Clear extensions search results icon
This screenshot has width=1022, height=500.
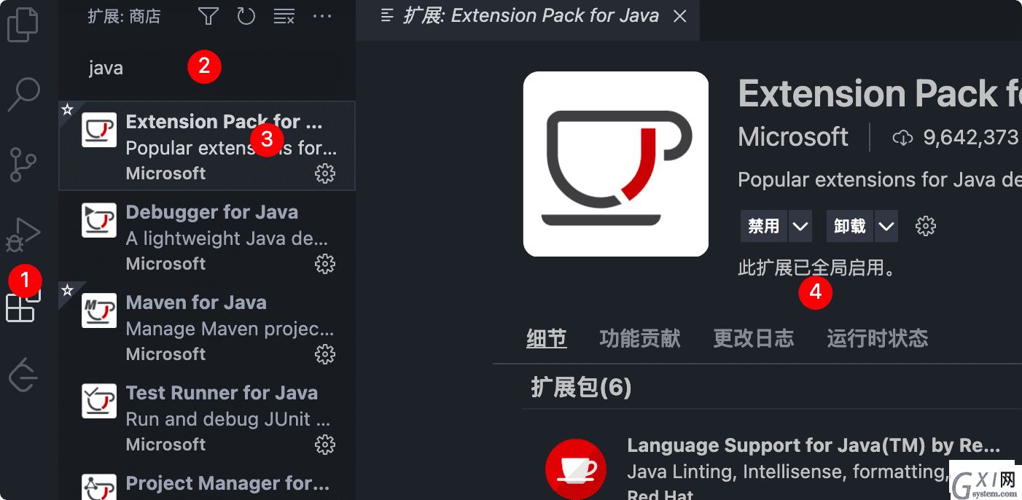[284, 16]
